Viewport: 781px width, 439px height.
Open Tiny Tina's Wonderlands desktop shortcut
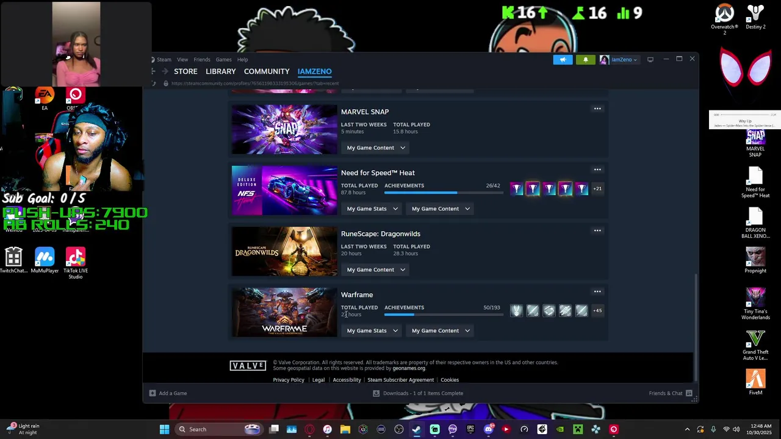tap(755, 304)
